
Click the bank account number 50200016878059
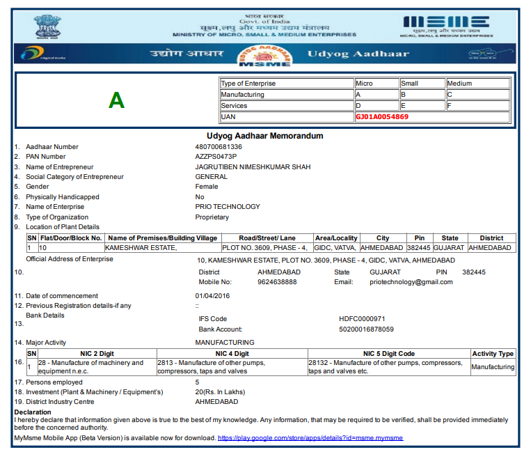tap(366, 329)
